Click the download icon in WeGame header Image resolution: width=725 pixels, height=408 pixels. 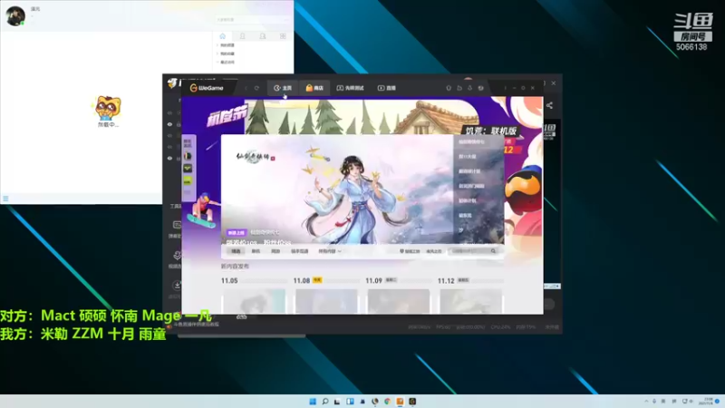469,88
